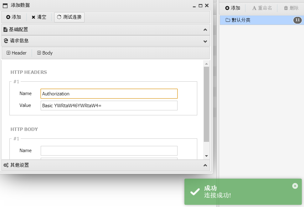The image size is (304, 207).
Task: Collapse the 基础配置 section chevron
Action: coord(205,30)
